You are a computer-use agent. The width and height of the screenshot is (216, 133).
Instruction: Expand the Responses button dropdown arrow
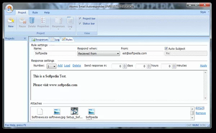58,29
